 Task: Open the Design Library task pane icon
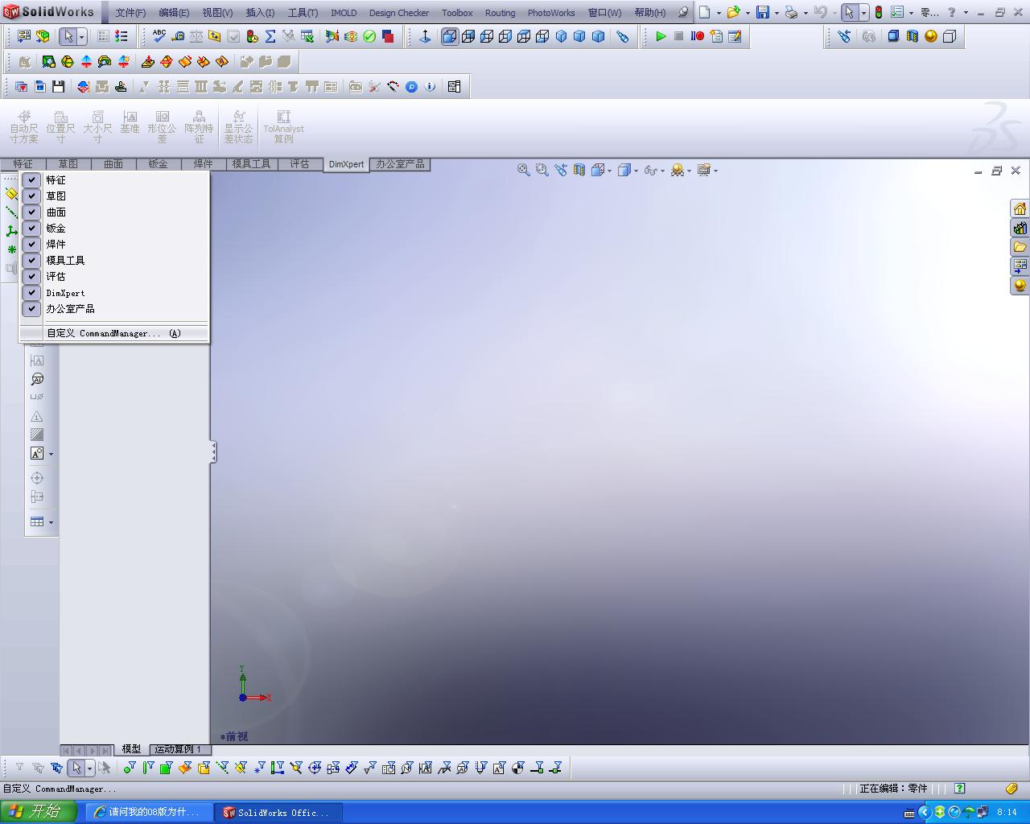pyautogui.click(x=1020, y=228)
